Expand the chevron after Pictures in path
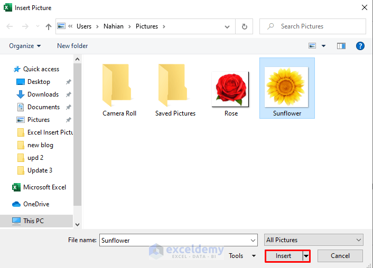Viewport: 373px width, 268px height. [x=164, y=26]
